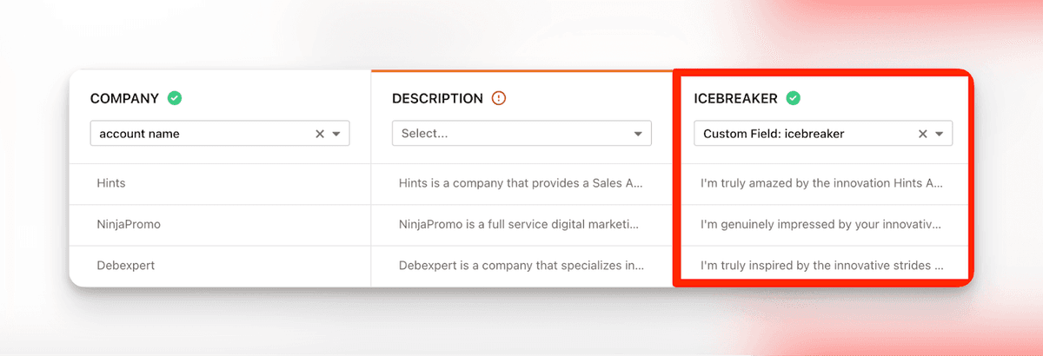Click the green checkmark beside COMPANY
The image size is (1043, 356).
coord(175,98)
